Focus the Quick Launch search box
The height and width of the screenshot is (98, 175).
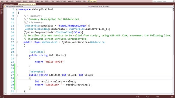click(x=163, y=1)
